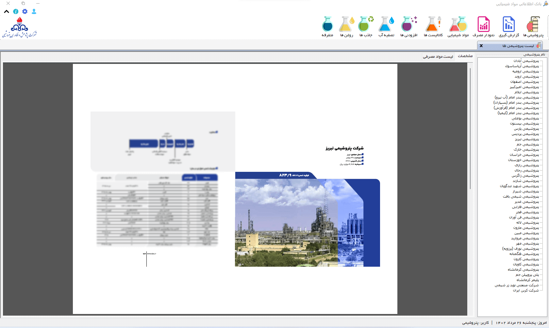549x328 pixels.
Task: Select پتروشیمی آریاساسول in the list
Action: [x=522, y=66]
